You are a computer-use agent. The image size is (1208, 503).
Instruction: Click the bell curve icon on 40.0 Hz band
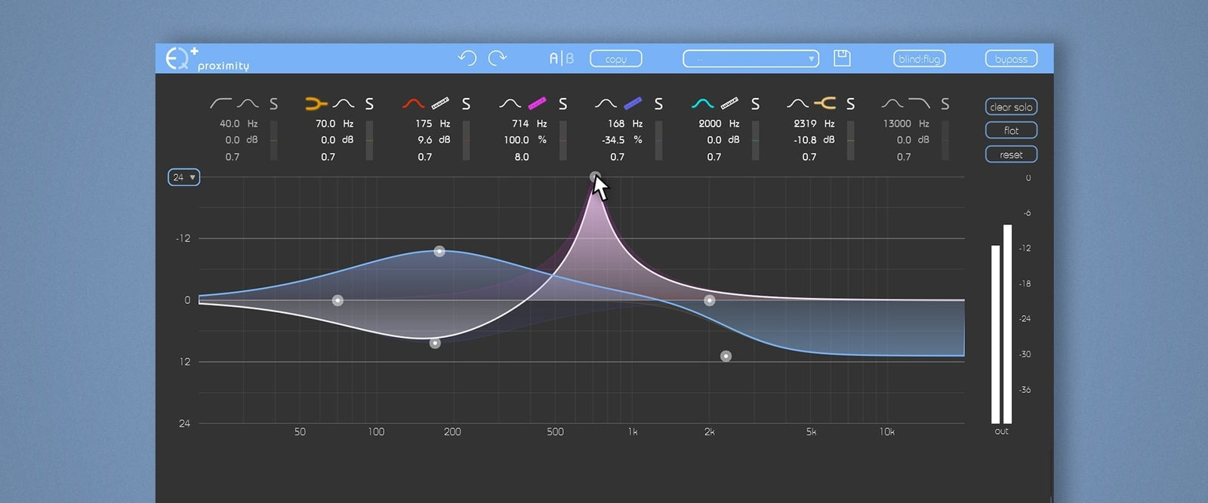tap(248, 103)
